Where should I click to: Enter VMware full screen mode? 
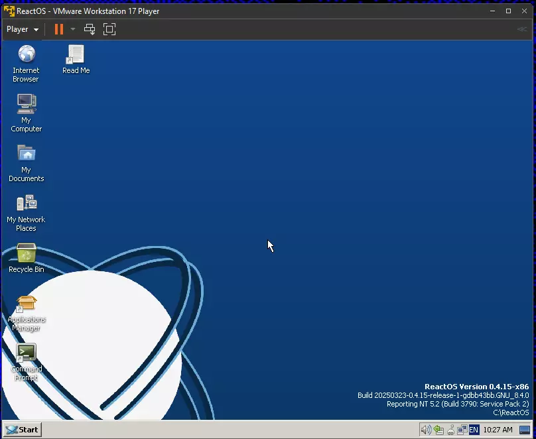tap(109, 29)
